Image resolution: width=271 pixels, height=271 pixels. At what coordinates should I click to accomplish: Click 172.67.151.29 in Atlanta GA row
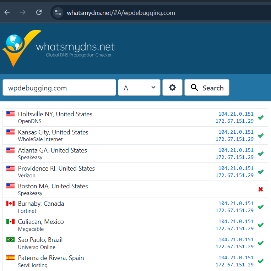[x=234, y=157]
